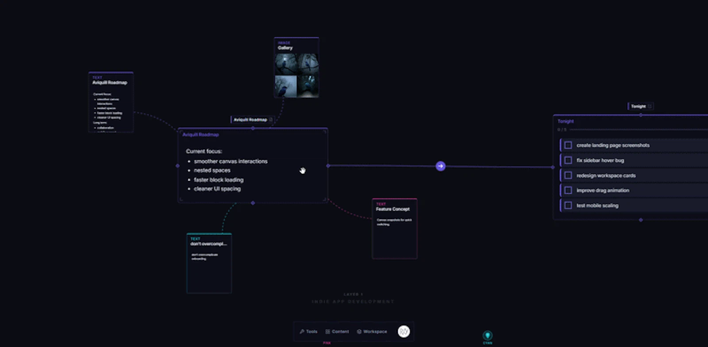Click the small icon on Tonight tag
The height and width of the screenshot is (347, 708).
point(650,106)
